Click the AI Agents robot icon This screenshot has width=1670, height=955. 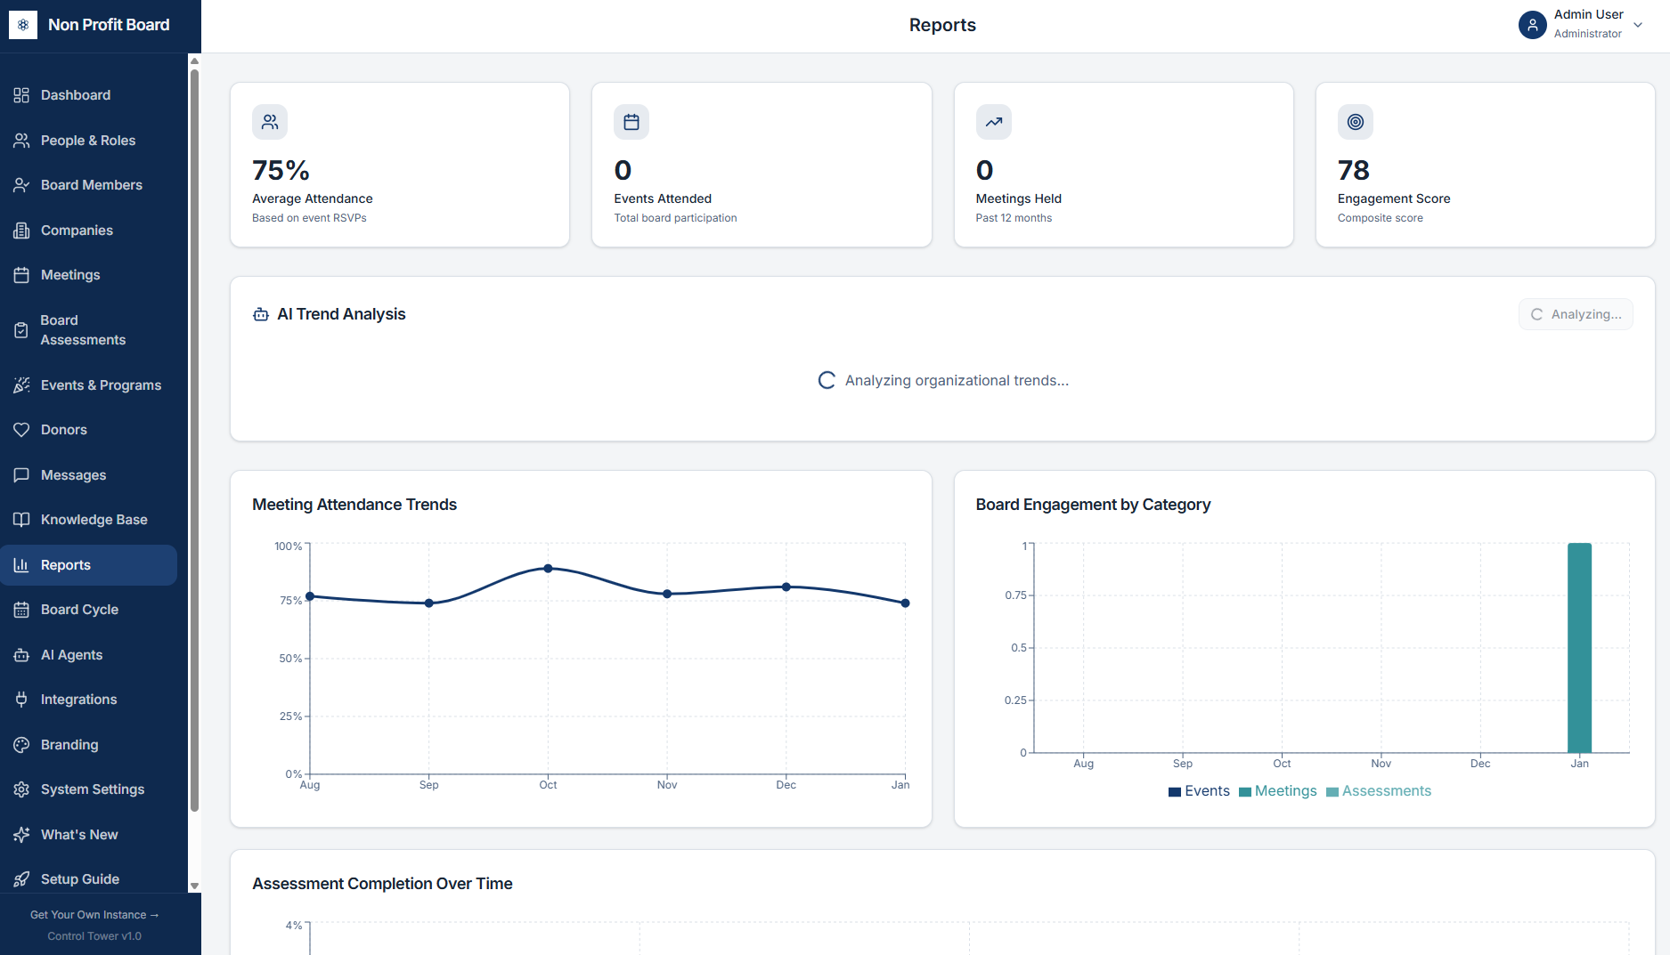click(x=21, y=655)
